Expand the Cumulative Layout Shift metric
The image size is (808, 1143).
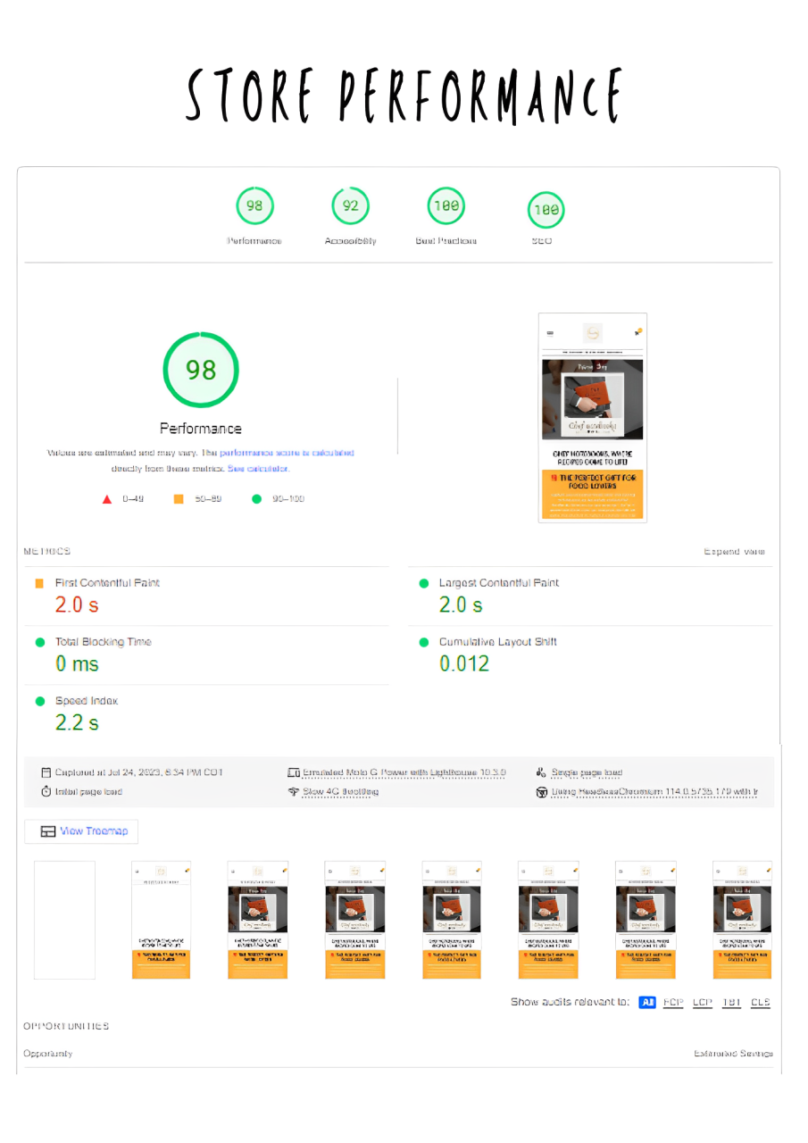[x=497, y=642]
